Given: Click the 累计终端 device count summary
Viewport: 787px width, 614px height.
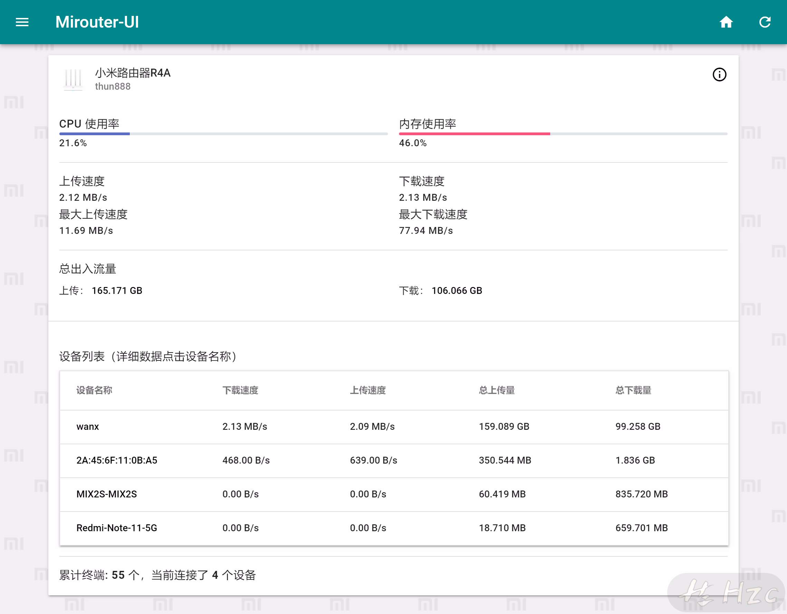Looking at the screenshot, I should coord(157,575).
